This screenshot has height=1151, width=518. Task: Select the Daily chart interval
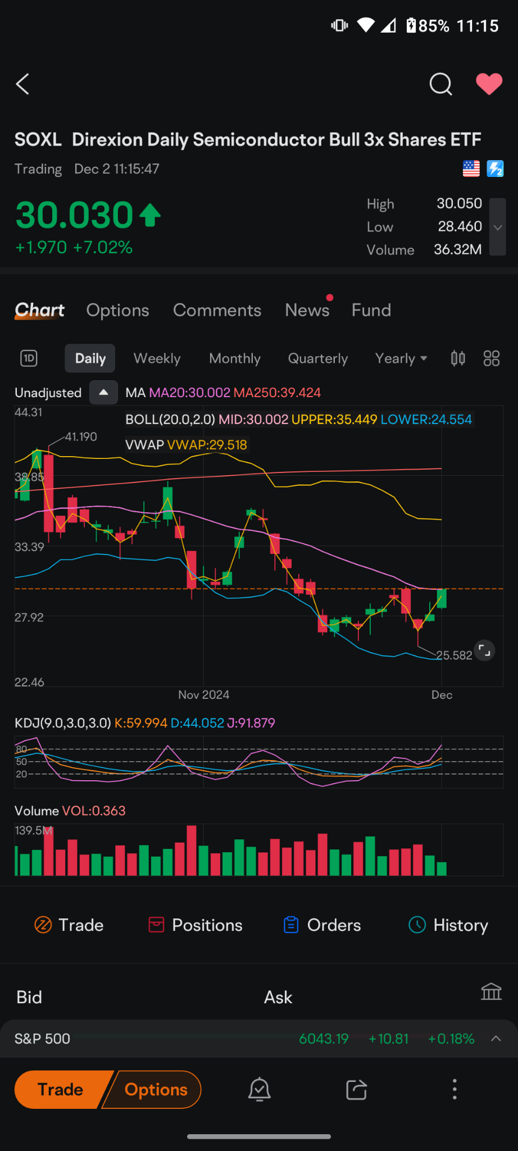pos(90,358)
